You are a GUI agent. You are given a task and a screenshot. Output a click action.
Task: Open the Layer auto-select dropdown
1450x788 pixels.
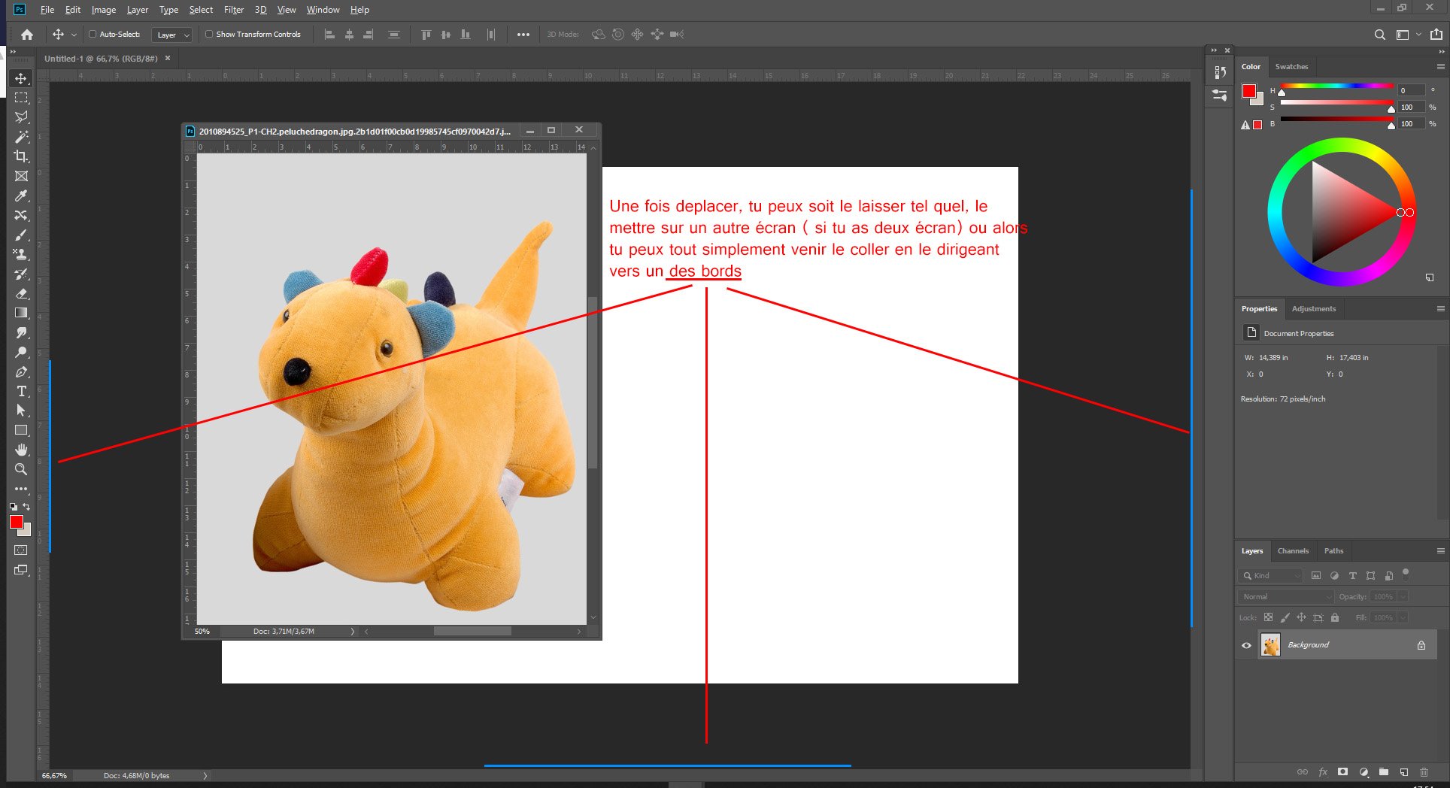(x=172, y=35)
